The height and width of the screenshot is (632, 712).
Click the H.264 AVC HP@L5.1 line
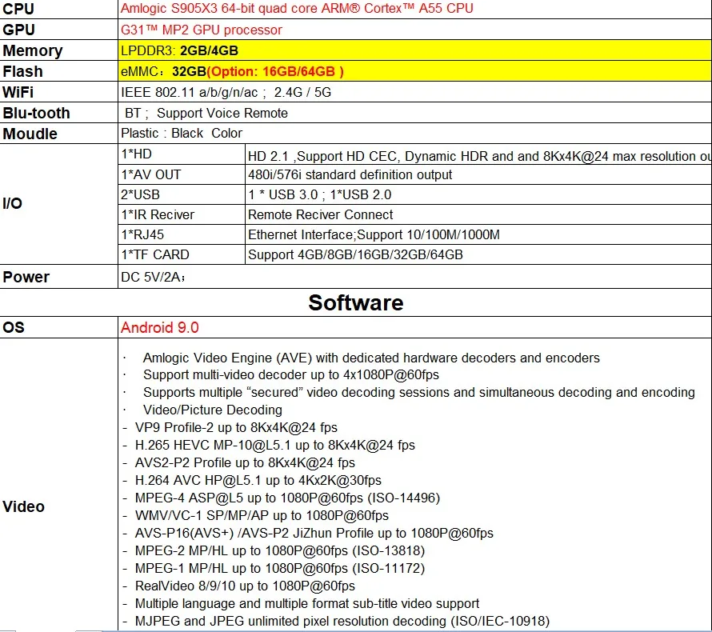(258, 480)
